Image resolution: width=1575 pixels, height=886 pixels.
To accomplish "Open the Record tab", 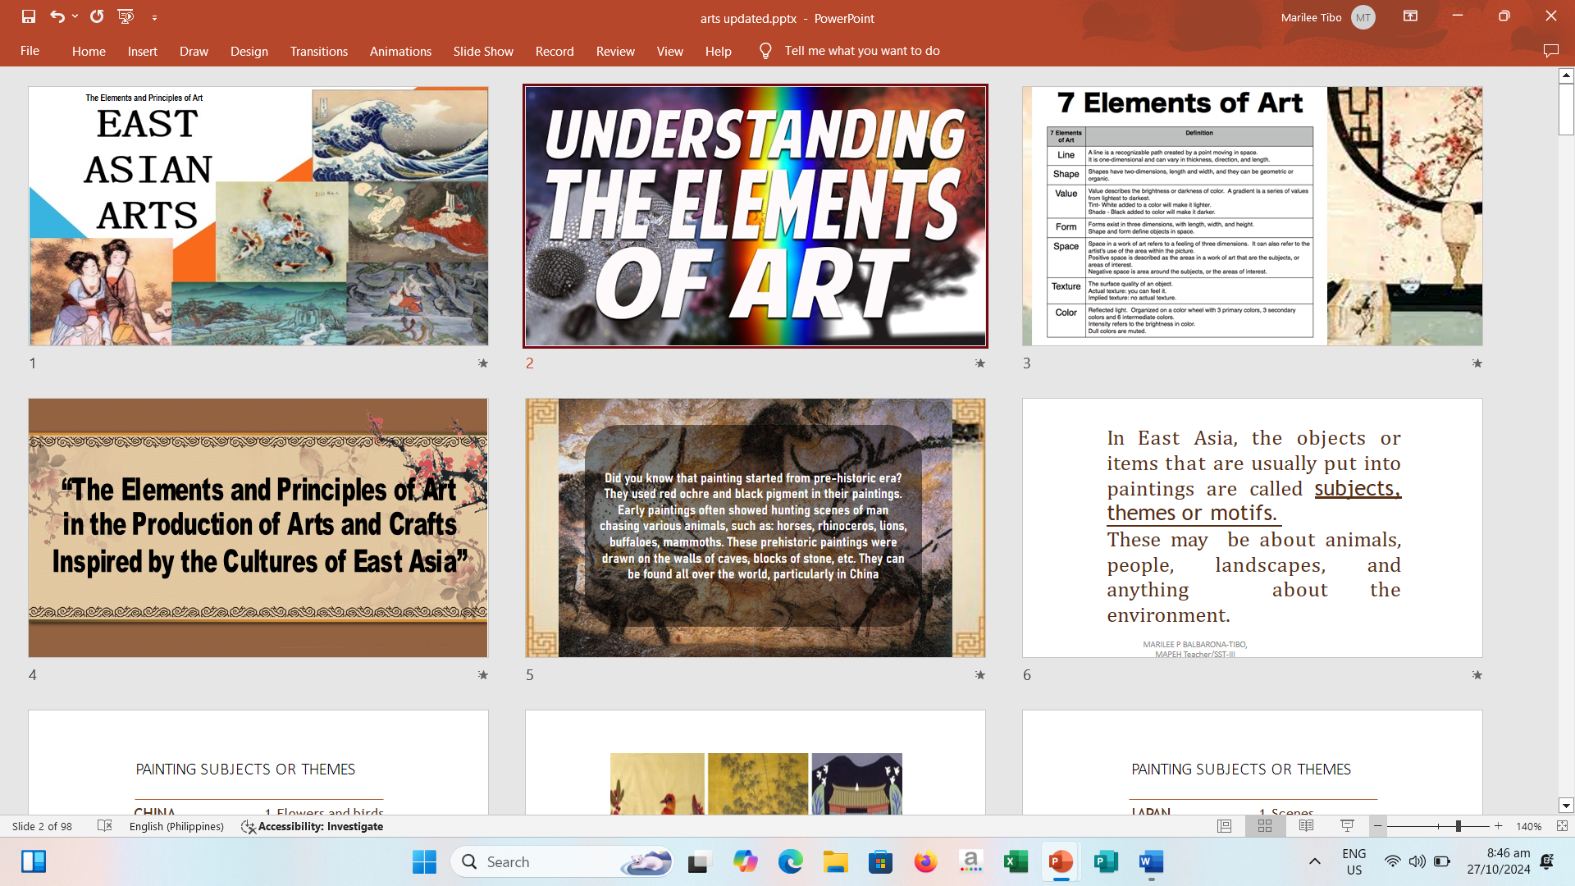I will (555, 51).
